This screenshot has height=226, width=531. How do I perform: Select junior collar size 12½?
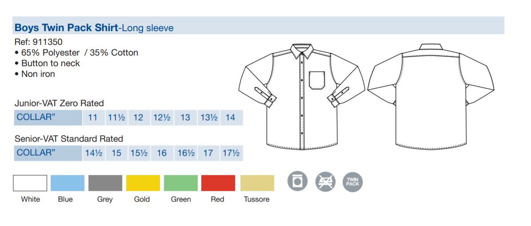click(x=162, y=117)
